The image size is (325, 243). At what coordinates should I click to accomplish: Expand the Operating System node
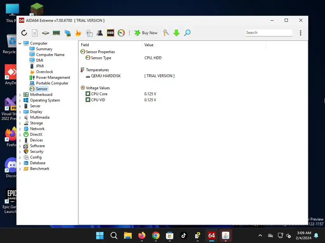point(20,101)
